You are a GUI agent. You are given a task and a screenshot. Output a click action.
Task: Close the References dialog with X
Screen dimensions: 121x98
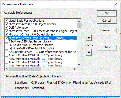116,4
